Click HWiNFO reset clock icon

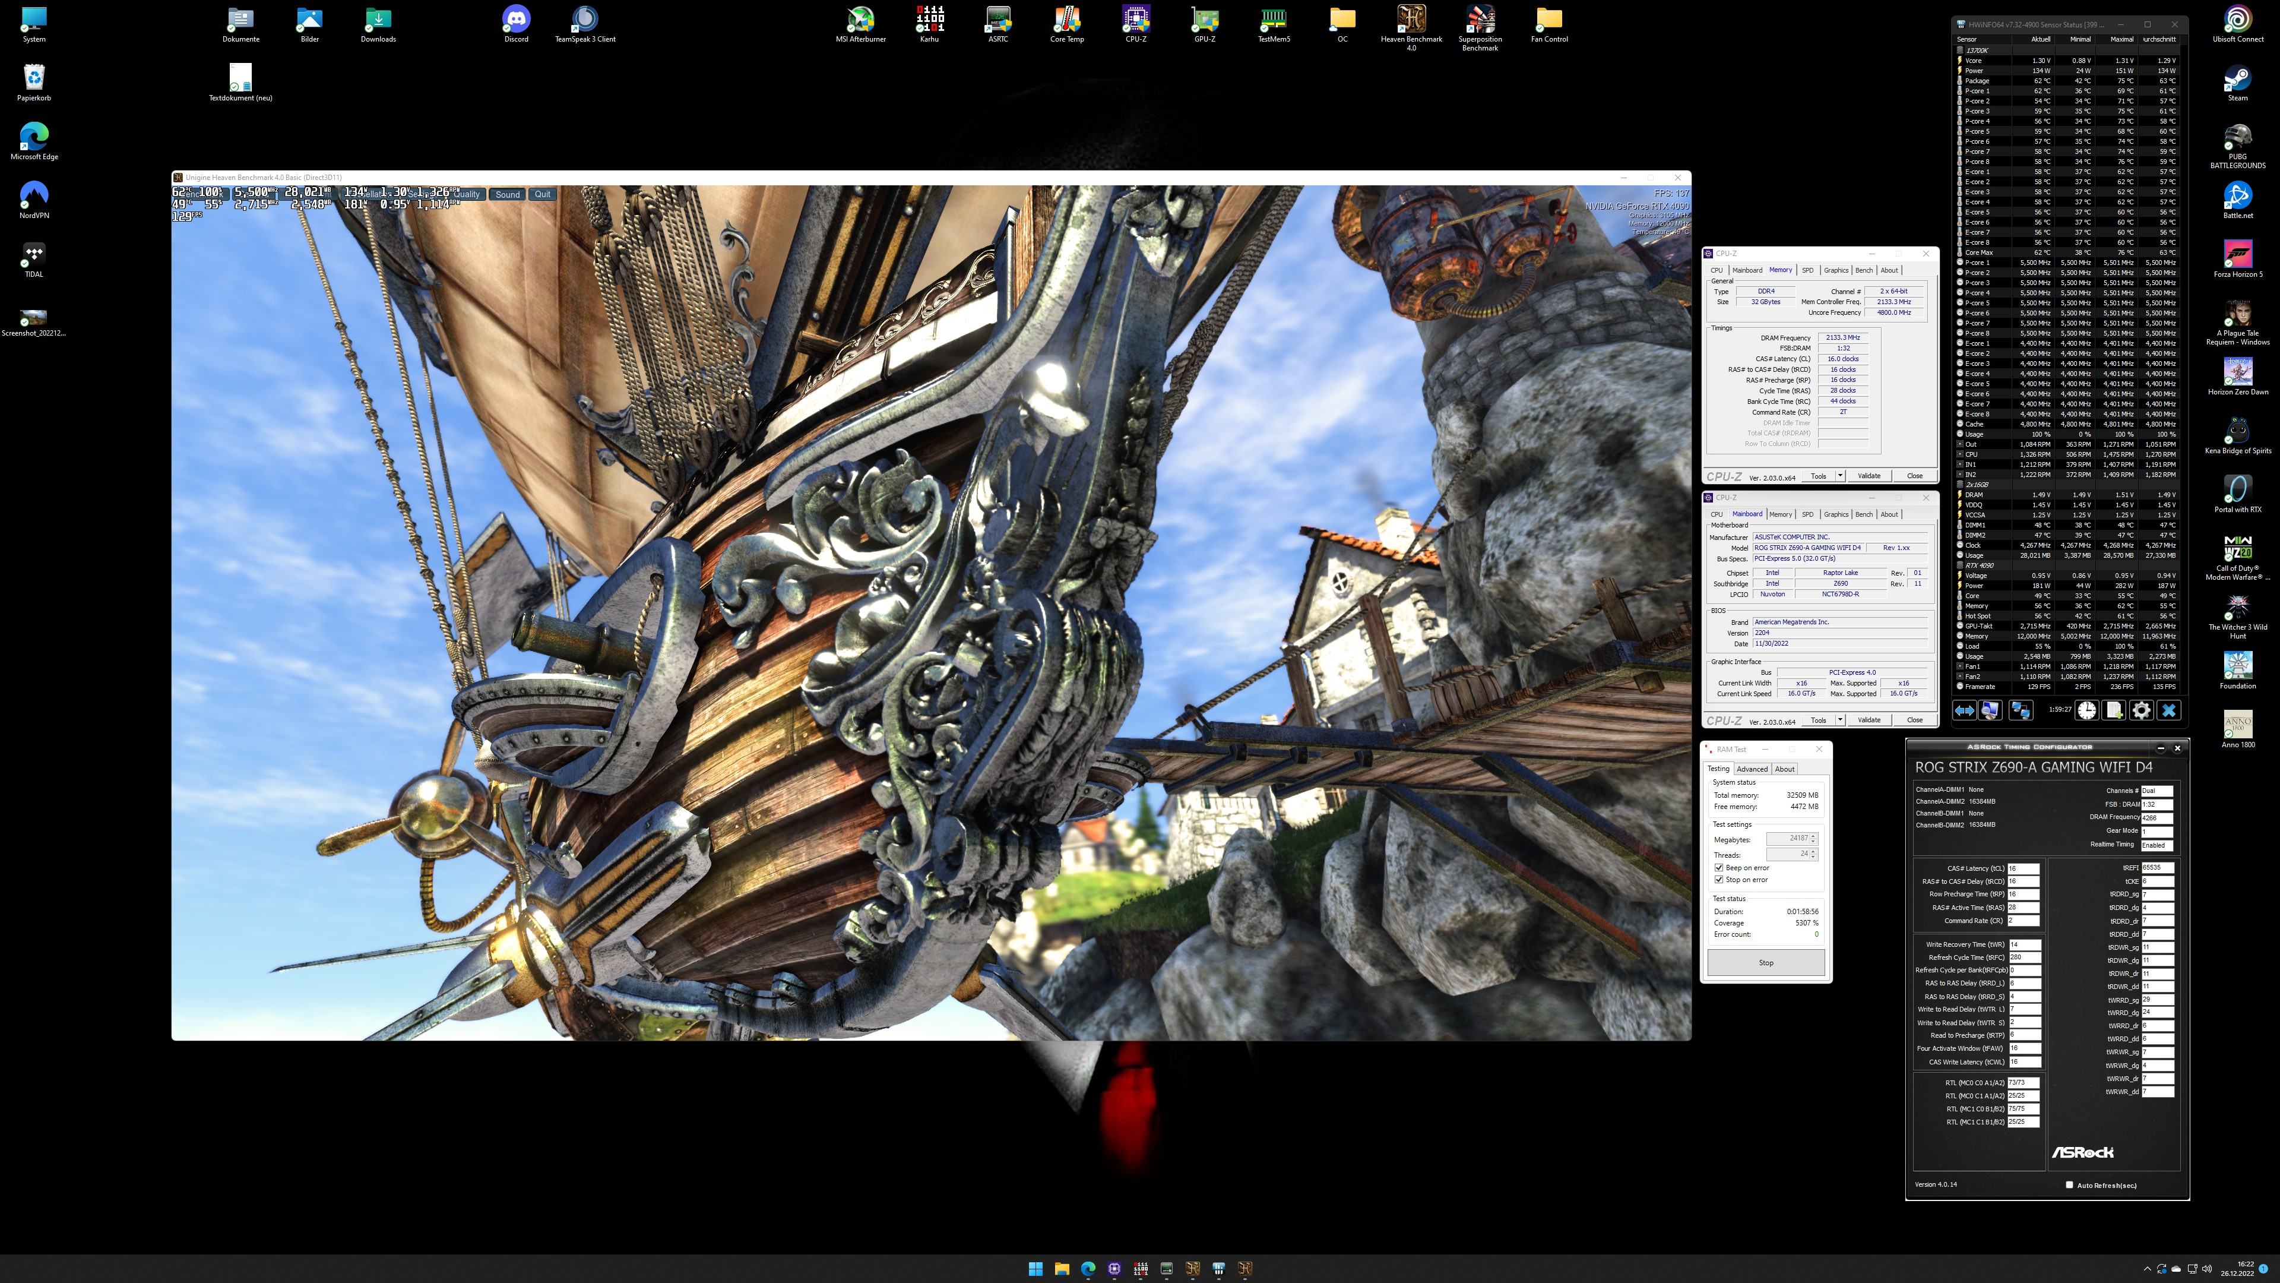(x=2087, y=710)
